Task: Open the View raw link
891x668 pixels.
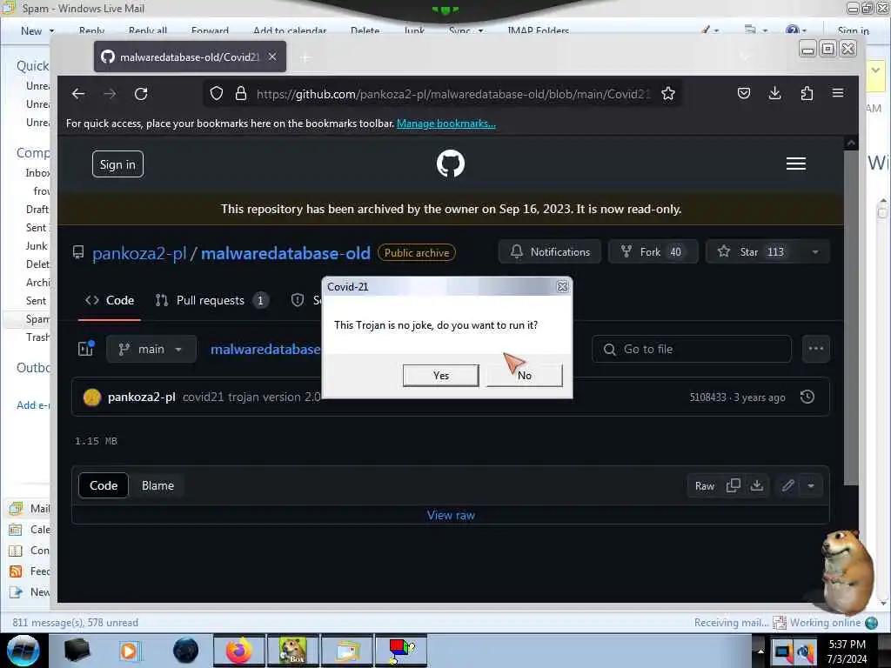Action: (452, 515)
